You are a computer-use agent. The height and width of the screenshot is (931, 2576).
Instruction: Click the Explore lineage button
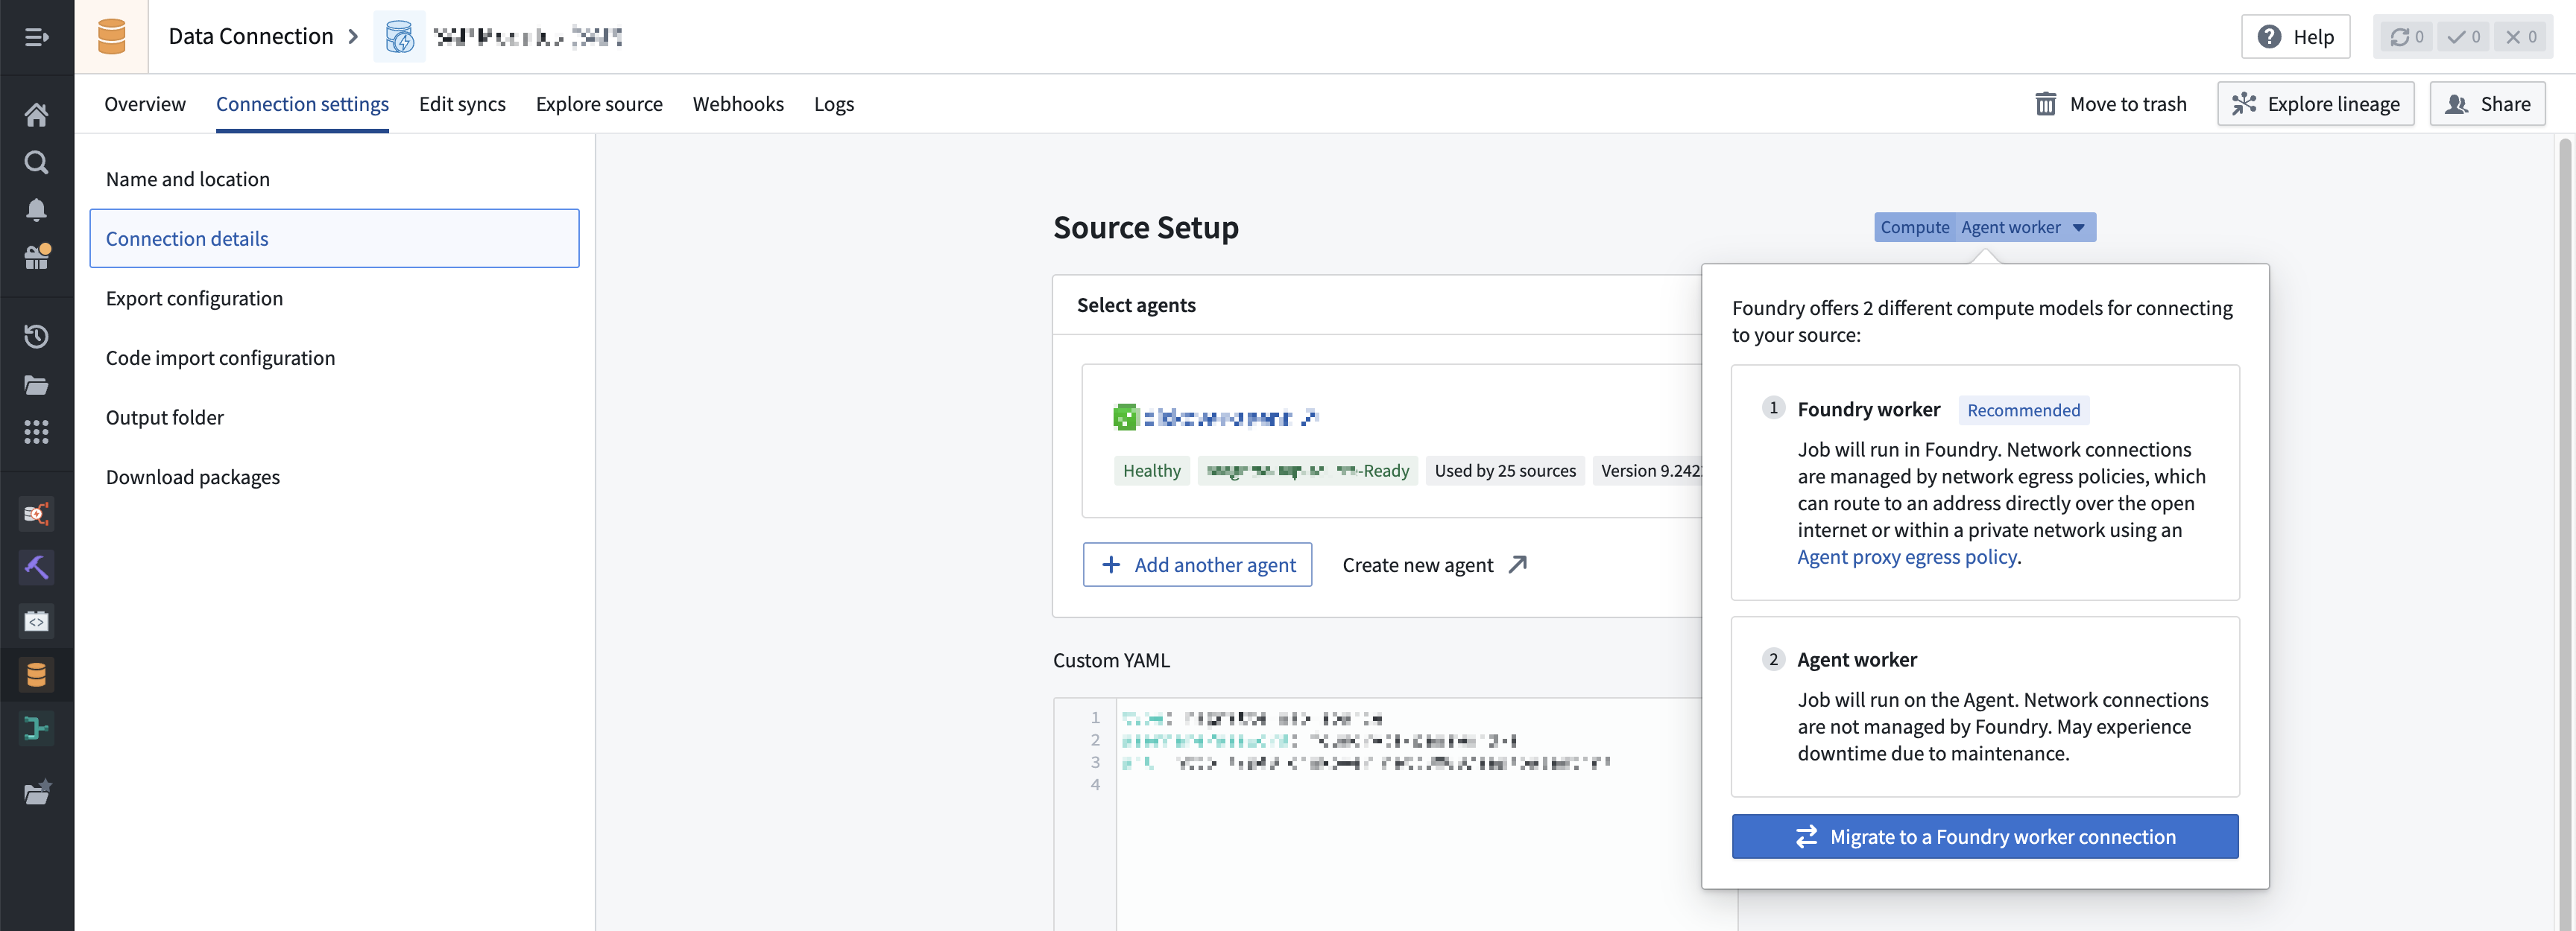pyautogui.click(x=2314, y=104)
